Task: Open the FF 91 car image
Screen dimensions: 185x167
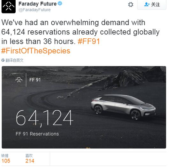Action: click(84, 107)
